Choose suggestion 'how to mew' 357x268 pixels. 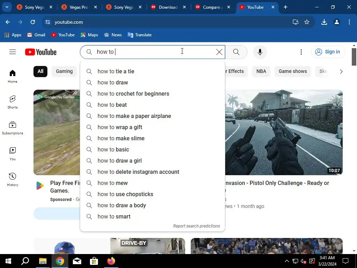tap(153, 183)
